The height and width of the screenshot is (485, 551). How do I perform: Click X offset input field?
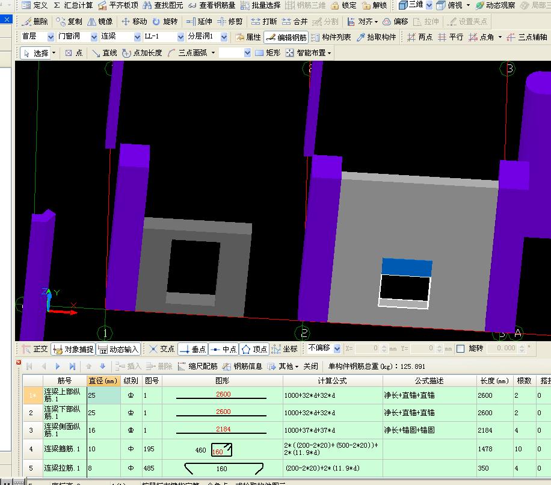(367, 348)
